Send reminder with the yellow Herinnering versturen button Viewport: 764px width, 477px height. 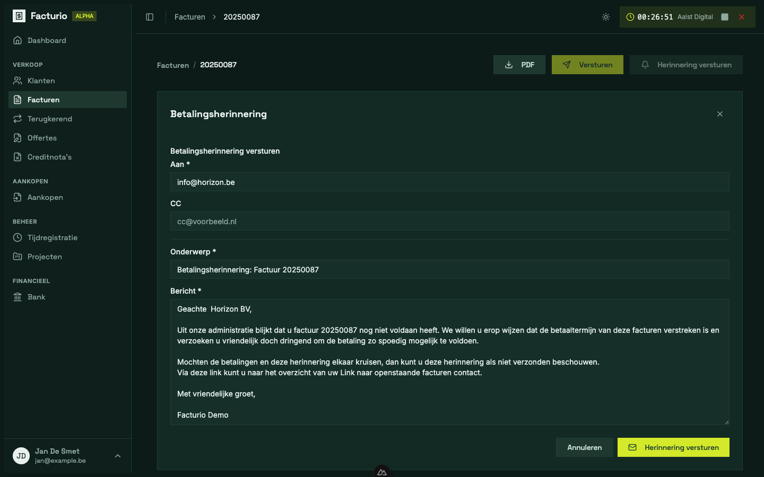(673, 447)
